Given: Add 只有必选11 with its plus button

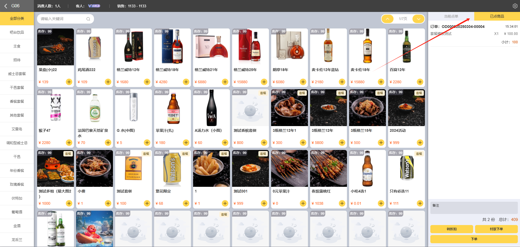Looking at the screenshot, I should (420, 203).
